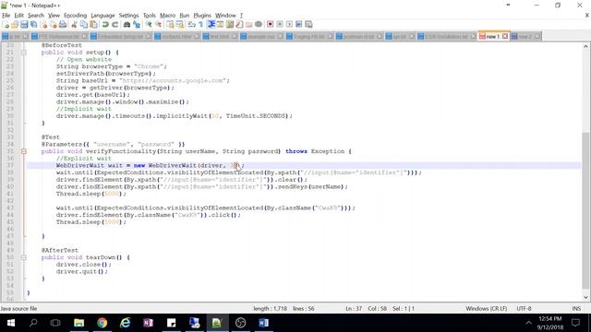Open the notification center icon
This screenshot has height=332, width=591.
575,323
